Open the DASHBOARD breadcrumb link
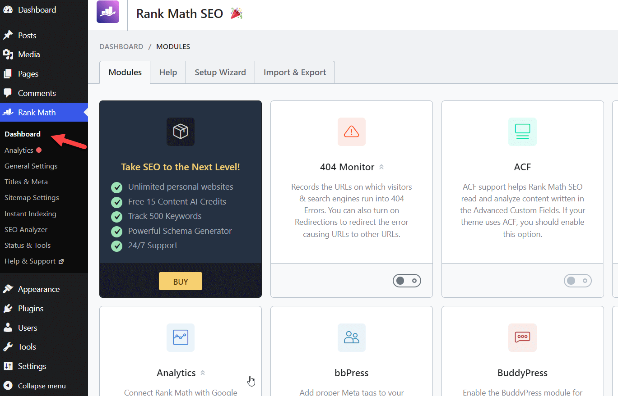 tap(121, 46)
